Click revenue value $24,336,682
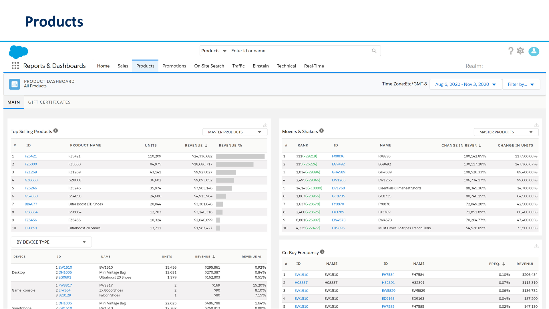The width and height of the screenshot is (549, 309). [x=202, y=156]
